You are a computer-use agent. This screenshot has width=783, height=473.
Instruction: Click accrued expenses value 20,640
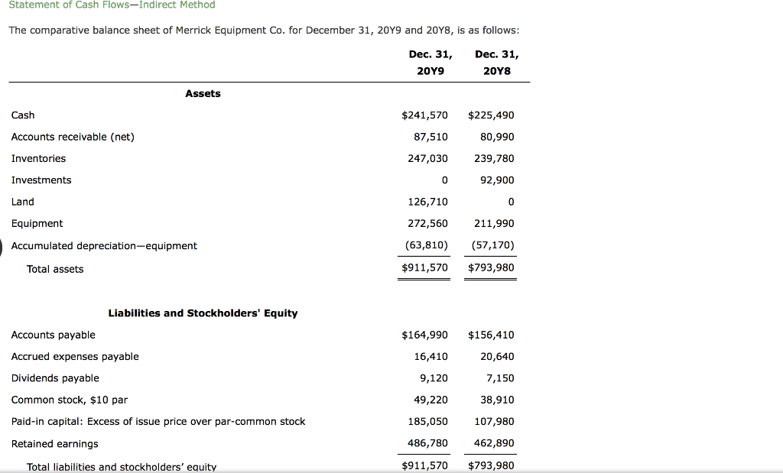pyautogui.click(x=497, y=357)
